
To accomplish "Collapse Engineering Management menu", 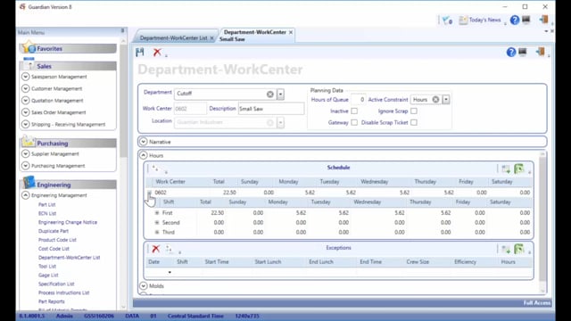I will 26,195.
